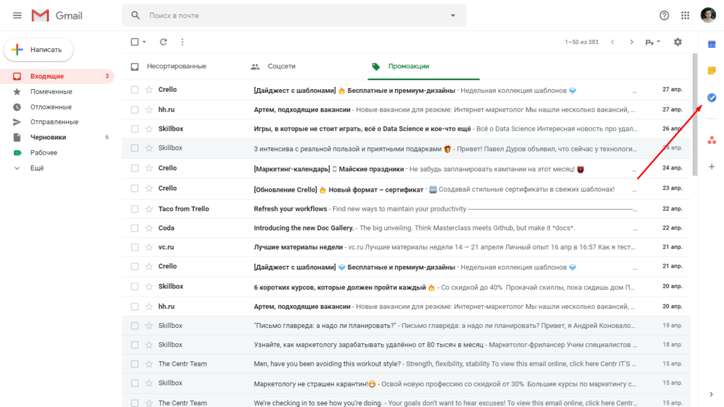Collapse side panel chevron at bottom
724x407 pixels.
[x=711, y=394]
